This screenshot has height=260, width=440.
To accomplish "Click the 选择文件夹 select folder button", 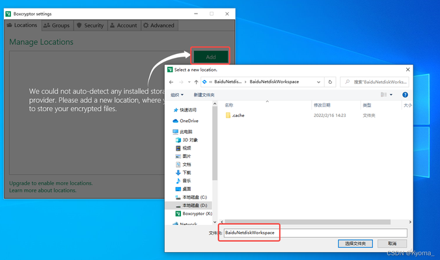I will pyautogui.click(x=355, y=243).
